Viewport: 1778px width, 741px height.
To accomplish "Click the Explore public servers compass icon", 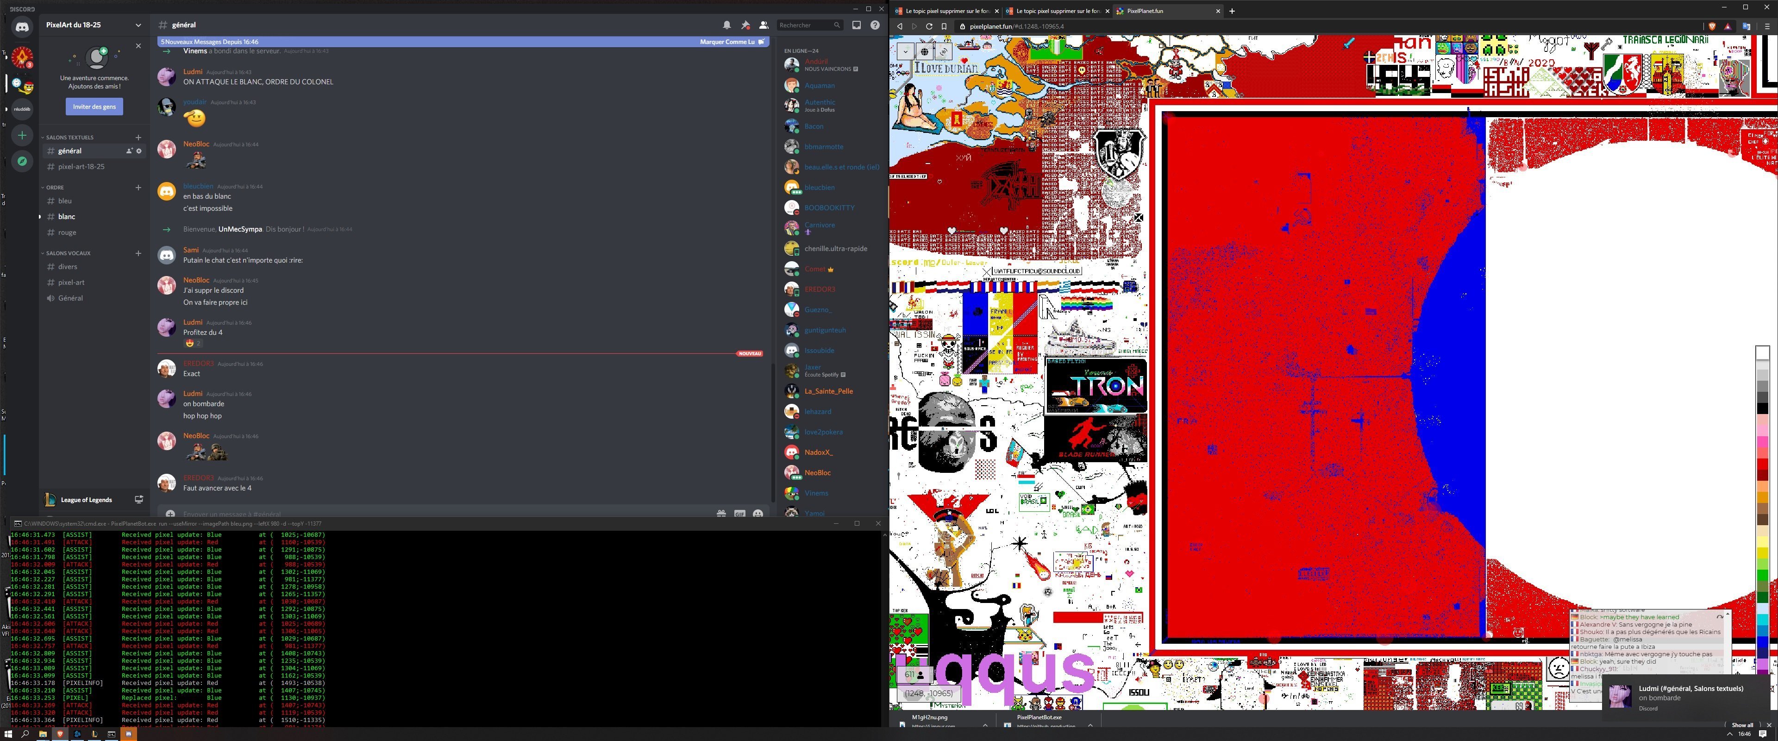I will pyautogui.click(x=22, y=161).
